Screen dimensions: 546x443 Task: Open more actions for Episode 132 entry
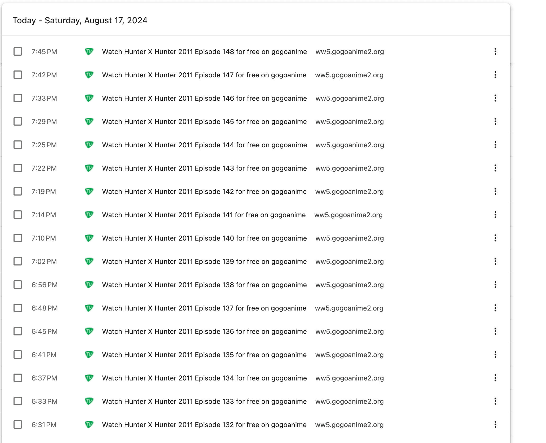click(495, 424)
